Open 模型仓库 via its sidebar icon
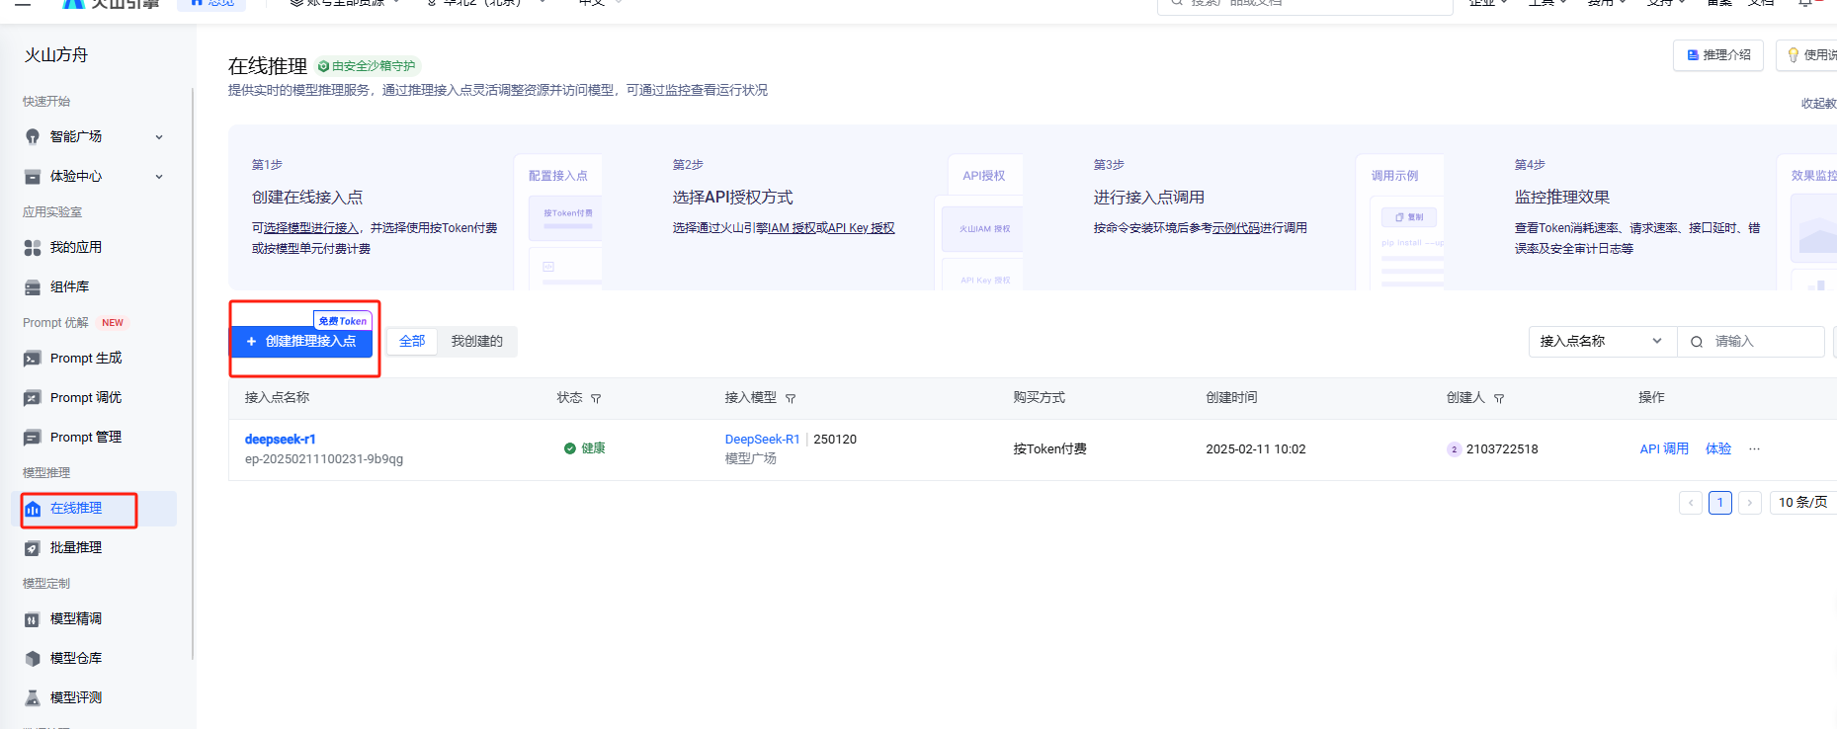The width and height of the screenshot is (1837, 729). coord(33,659)
